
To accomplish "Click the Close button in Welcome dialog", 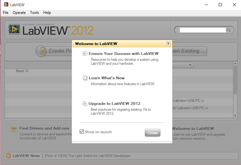I will tap(152, 133).
